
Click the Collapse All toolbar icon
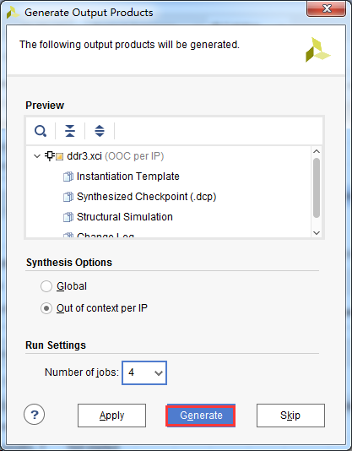tap(70, 131)
